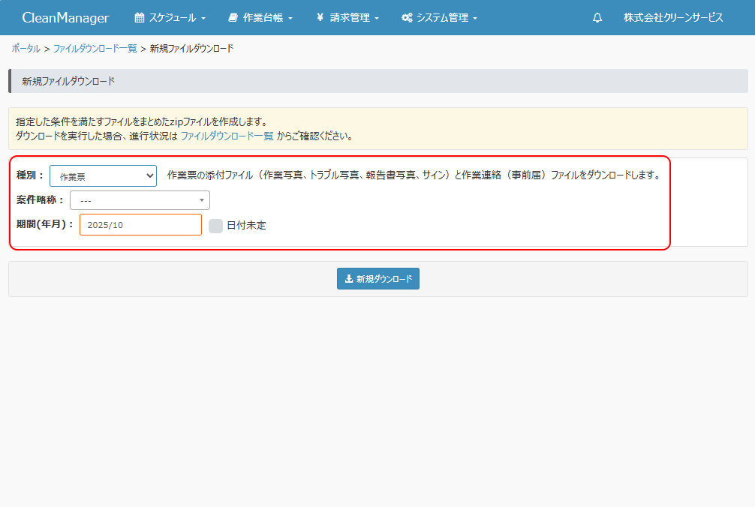Click the book icon beside 作業台帳

(233, 18)
